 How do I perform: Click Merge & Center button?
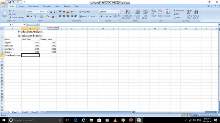click(87, 16)
